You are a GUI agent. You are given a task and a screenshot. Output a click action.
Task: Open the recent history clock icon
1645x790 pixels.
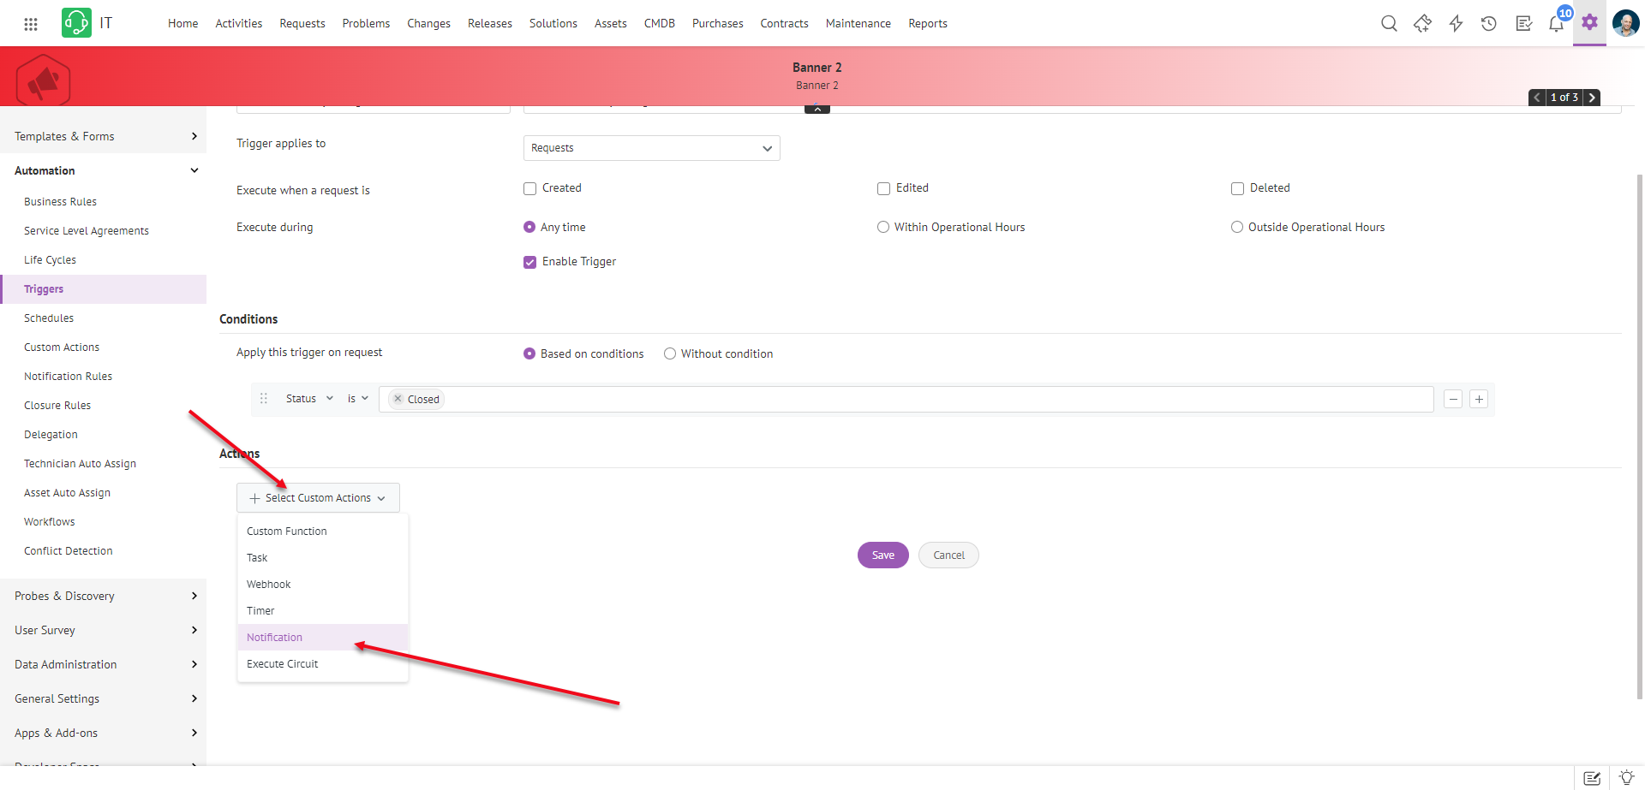point(1489,24)
